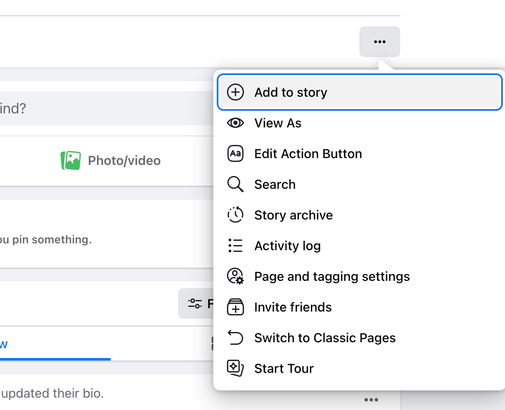The height and width of the screenshot is (410, 505).
Task: Select Invite friends from menu
Action: pyautogui.click(x=293, y=307)
